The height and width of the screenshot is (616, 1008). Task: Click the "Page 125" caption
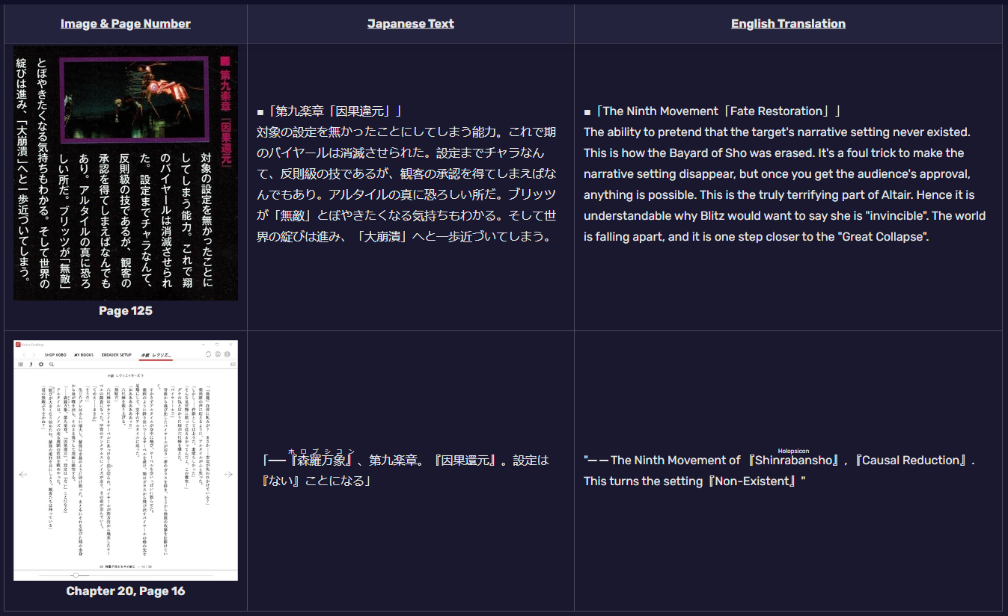(126, 310)
